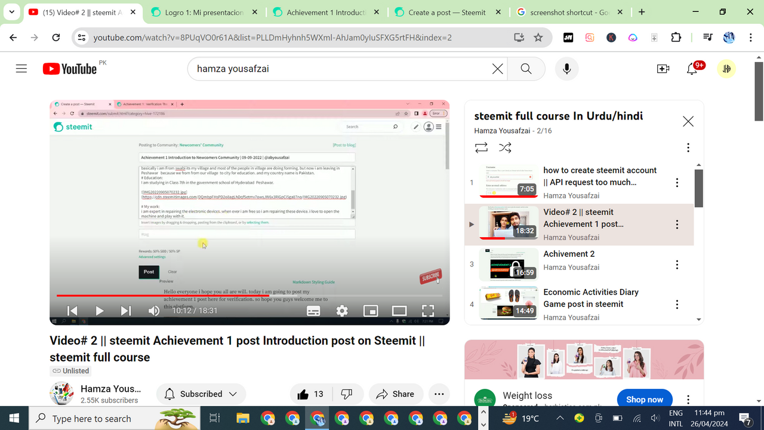Click Shop now on Weight loss ad
This screenshot has height=430, width=764.
pyautogui.click(x=644, y=400)
